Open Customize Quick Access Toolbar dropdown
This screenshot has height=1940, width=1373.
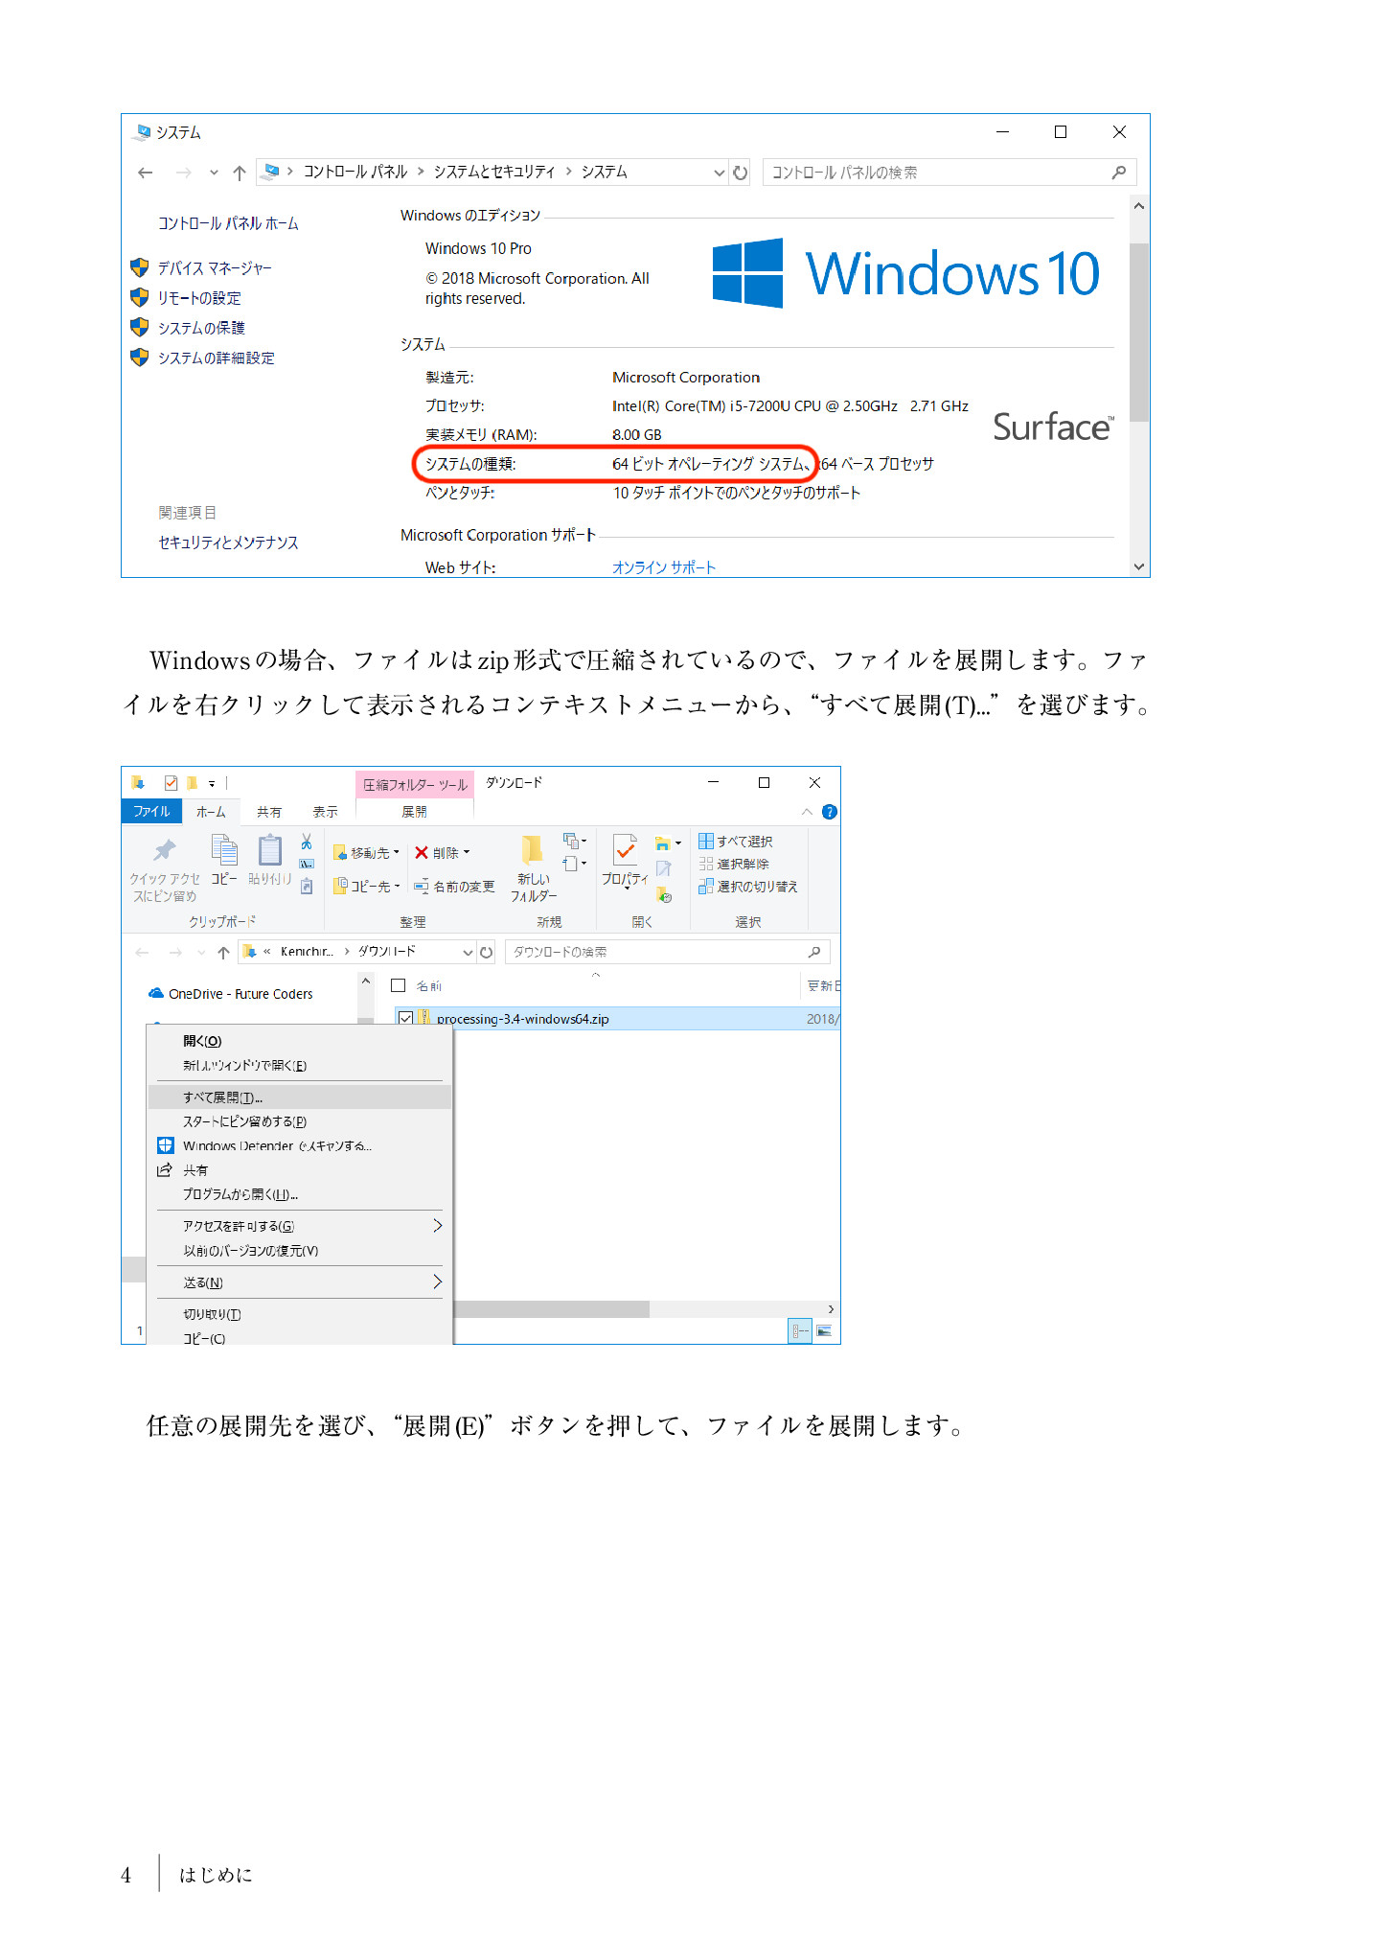[213, 783]
